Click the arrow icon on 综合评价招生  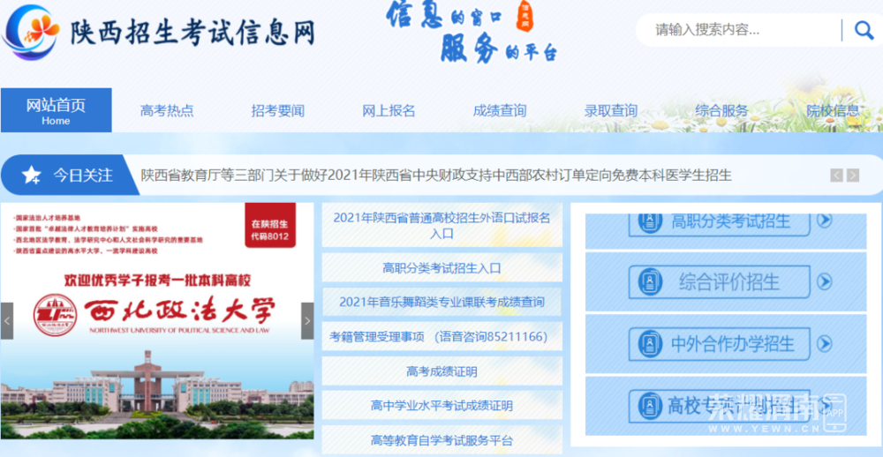(824, 281)
